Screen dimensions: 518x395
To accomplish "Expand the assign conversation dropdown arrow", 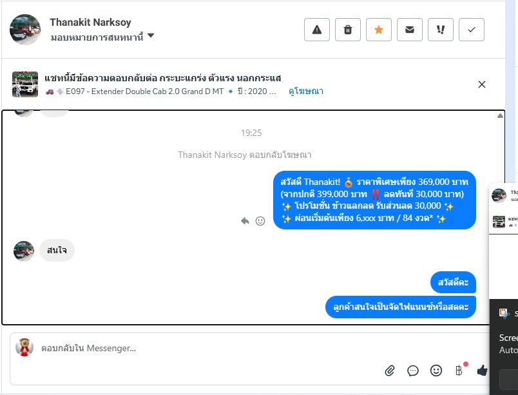I will 151,35.
